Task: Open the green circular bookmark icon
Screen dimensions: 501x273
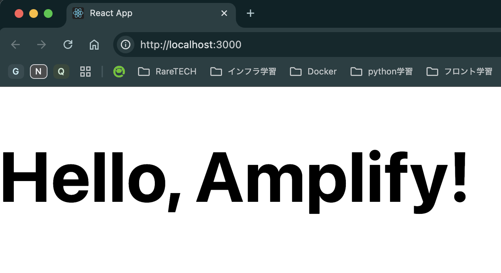Action: [x=119, y=72]
